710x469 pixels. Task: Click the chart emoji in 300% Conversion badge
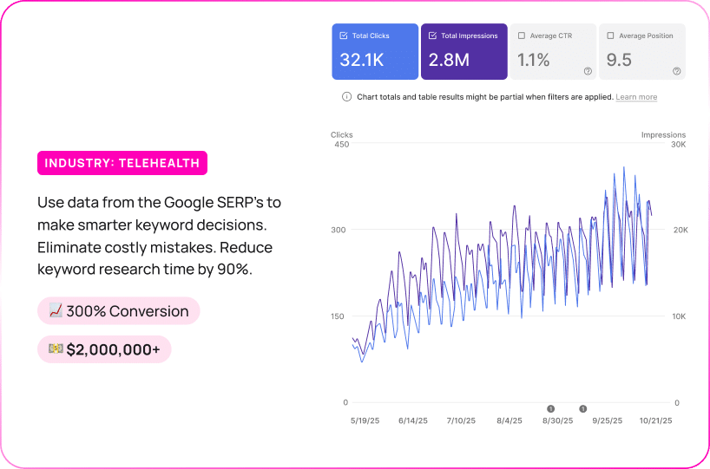(x=55, y=311)
